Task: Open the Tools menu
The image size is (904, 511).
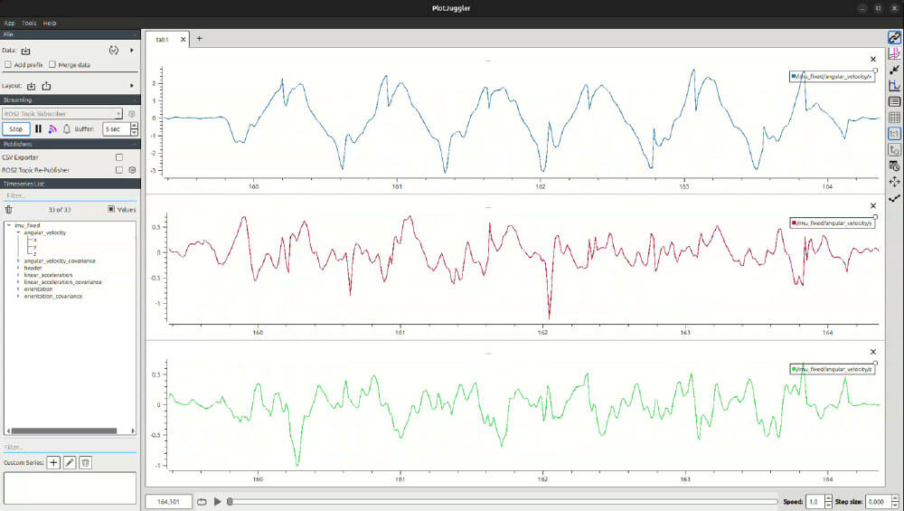Action: coord(29,23)
